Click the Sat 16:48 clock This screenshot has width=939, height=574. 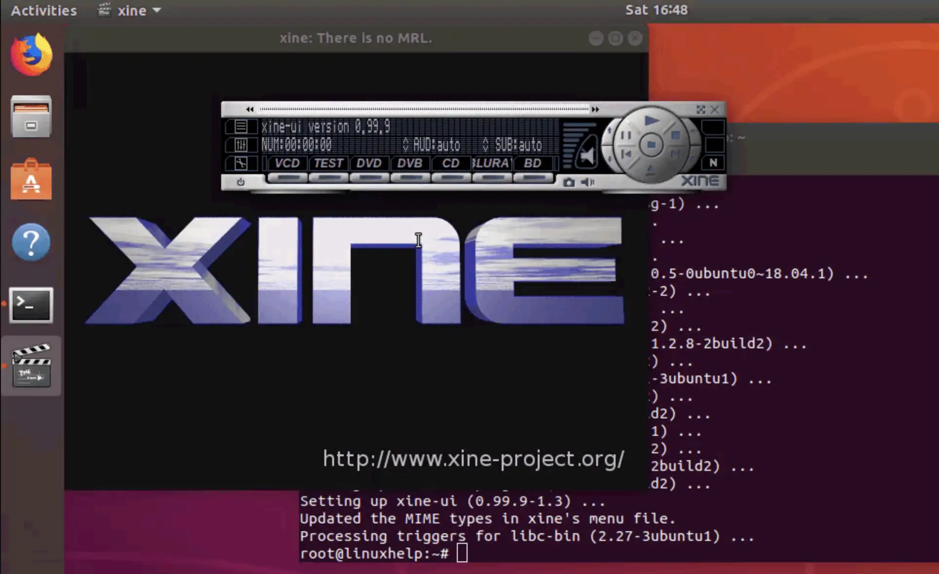tap(657, 10)
